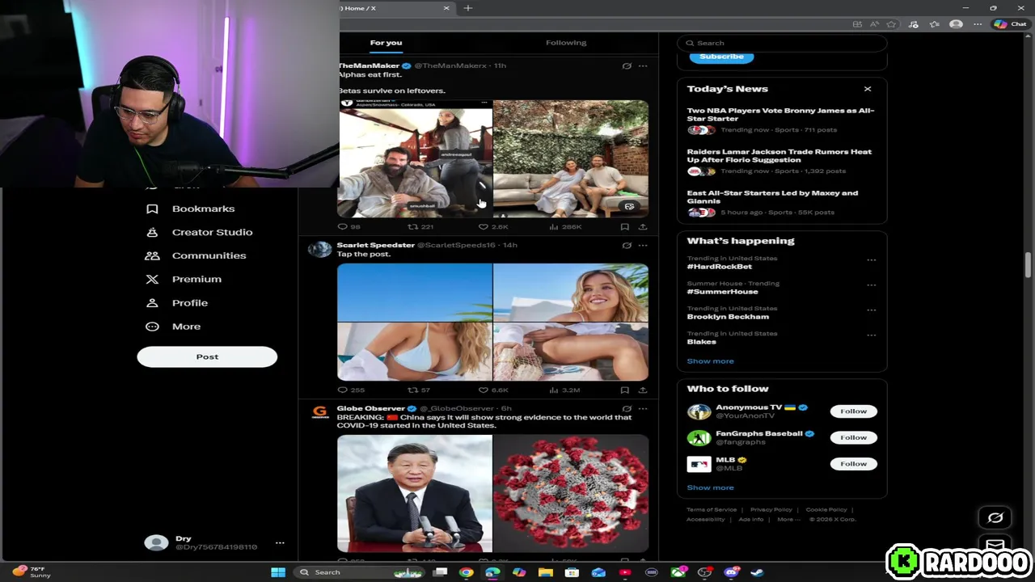
Task: Open the browser profile icon
Action: point(956,24)
